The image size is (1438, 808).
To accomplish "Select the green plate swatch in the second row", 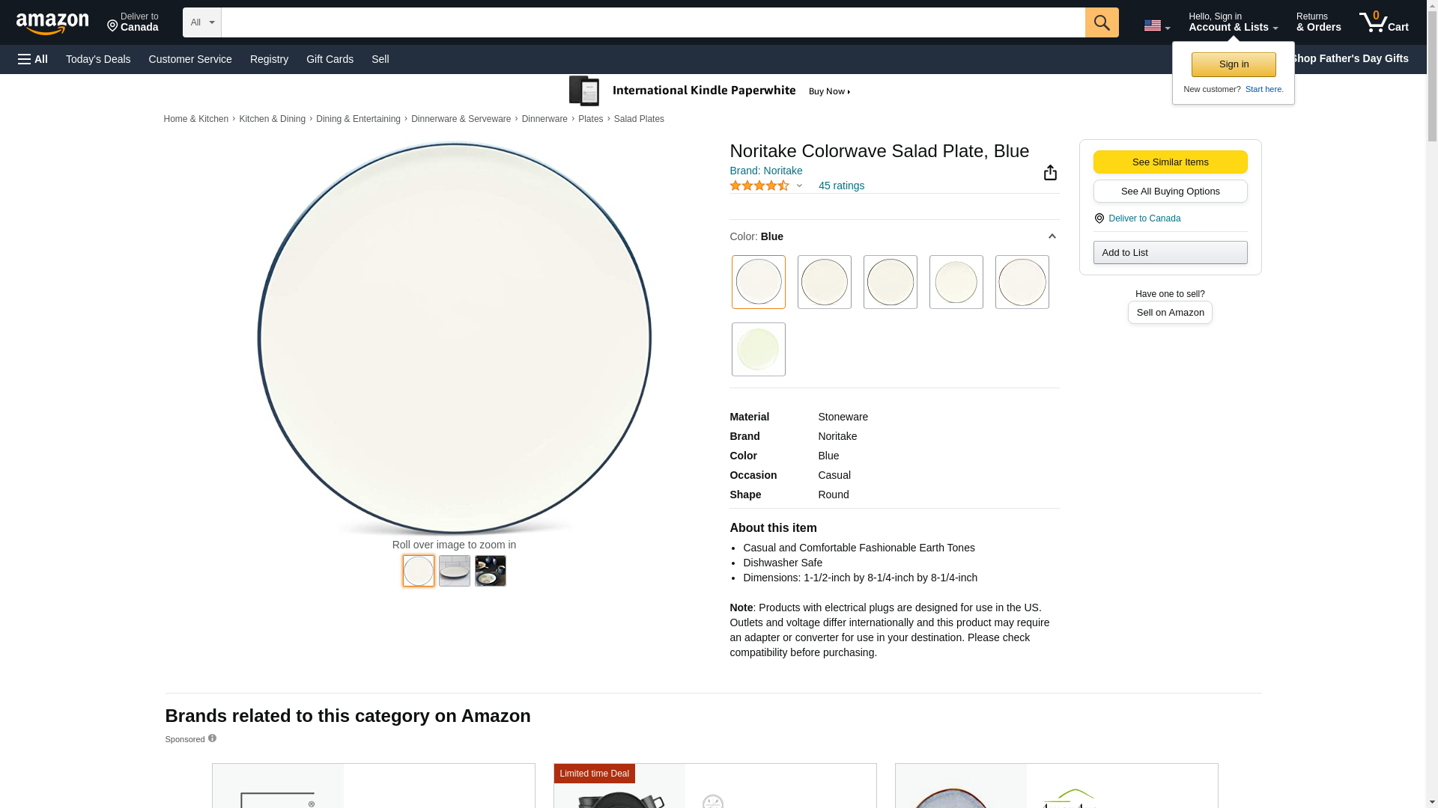I will pyautogui.click(x=758, y=349).
